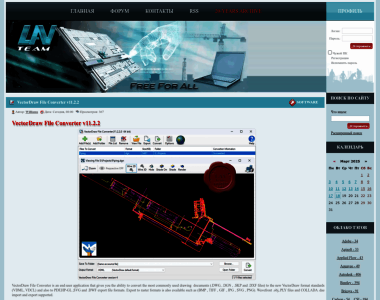Tick the Чужой ПК checkbox
Screen dimensions: 380x300
330,52
